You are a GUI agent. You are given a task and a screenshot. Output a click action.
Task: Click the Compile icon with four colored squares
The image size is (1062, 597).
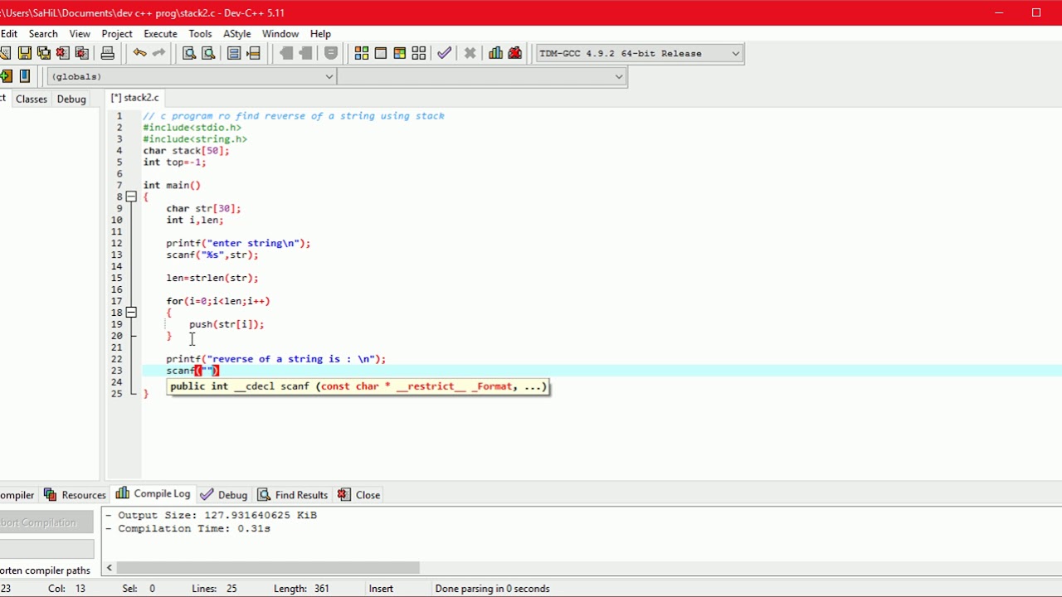click(x=362, y=53)
